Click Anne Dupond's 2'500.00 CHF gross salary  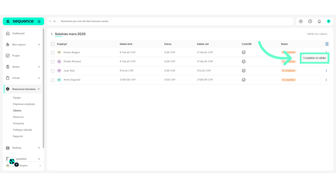tap(127, 79)
